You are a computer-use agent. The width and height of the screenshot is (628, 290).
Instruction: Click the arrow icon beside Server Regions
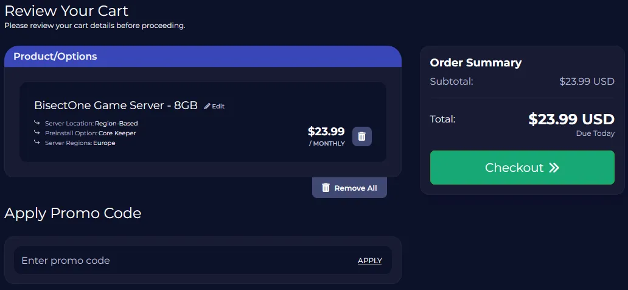(x=37, y=143)
